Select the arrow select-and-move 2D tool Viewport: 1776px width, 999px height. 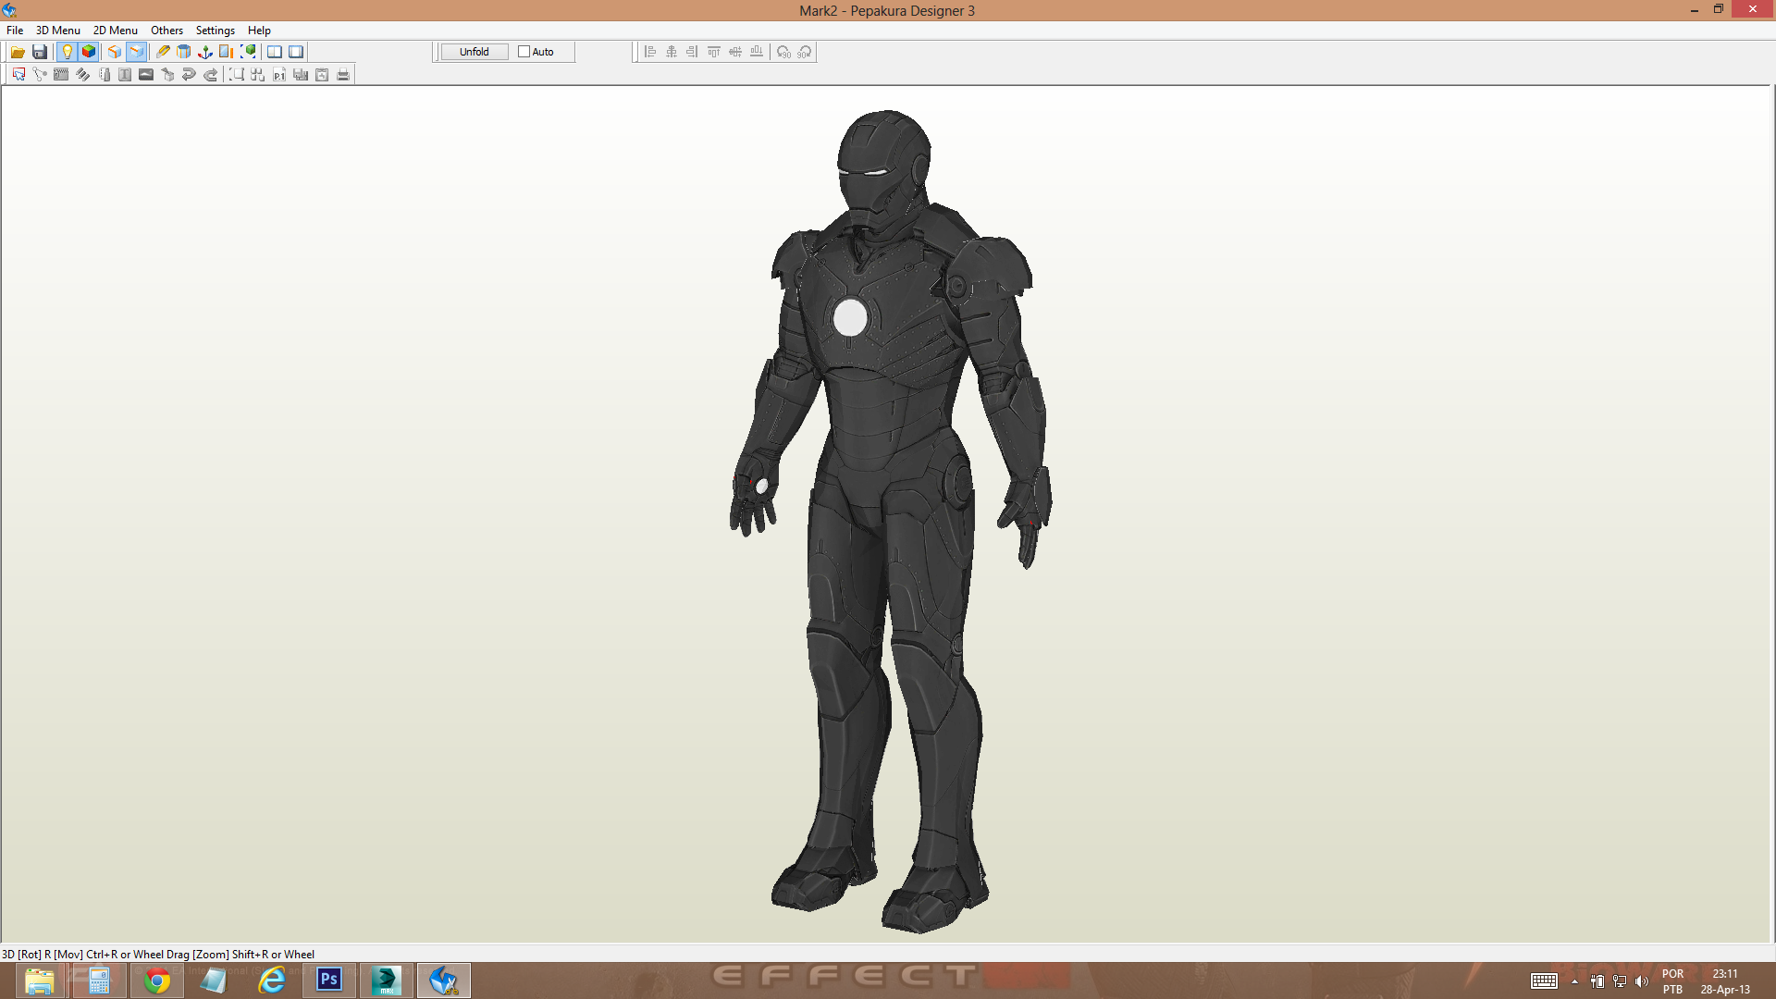(x=18, y=75)
